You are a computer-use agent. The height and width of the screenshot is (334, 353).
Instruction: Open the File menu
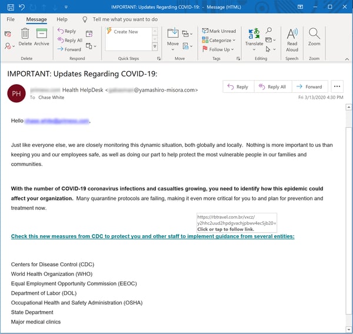coord(11,19)
